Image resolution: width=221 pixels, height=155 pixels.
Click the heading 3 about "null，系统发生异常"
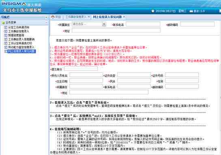[93, 116]
